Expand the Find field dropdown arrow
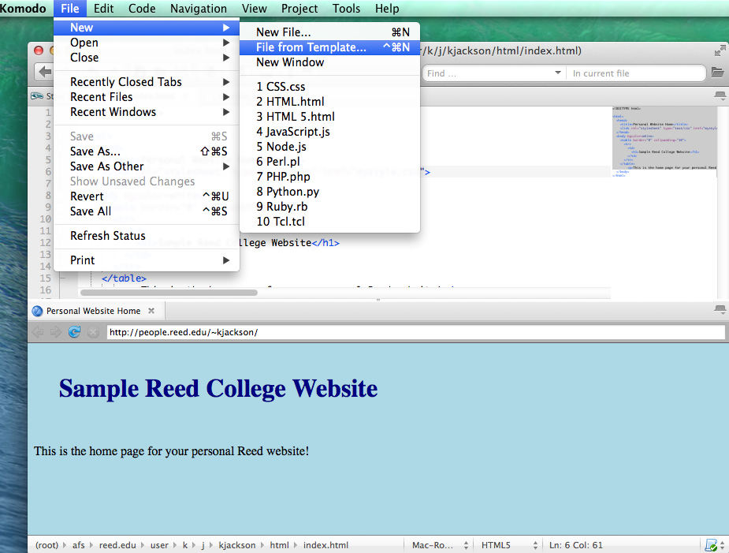 click(x=558, y=73)
